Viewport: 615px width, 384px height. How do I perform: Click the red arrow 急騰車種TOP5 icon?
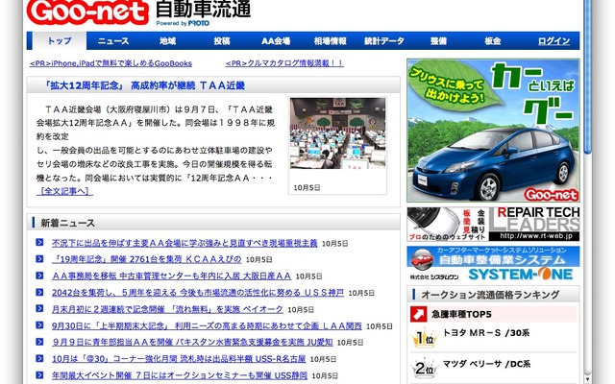point(419,314)
